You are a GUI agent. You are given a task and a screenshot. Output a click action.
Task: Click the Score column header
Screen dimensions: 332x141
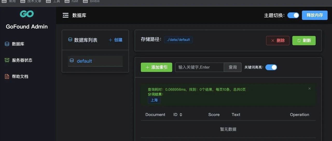tap(214, 115)
